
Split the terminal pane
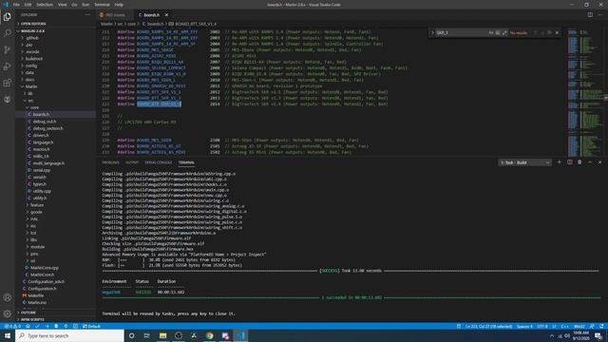pyautogui.click(x=569, y=162)
